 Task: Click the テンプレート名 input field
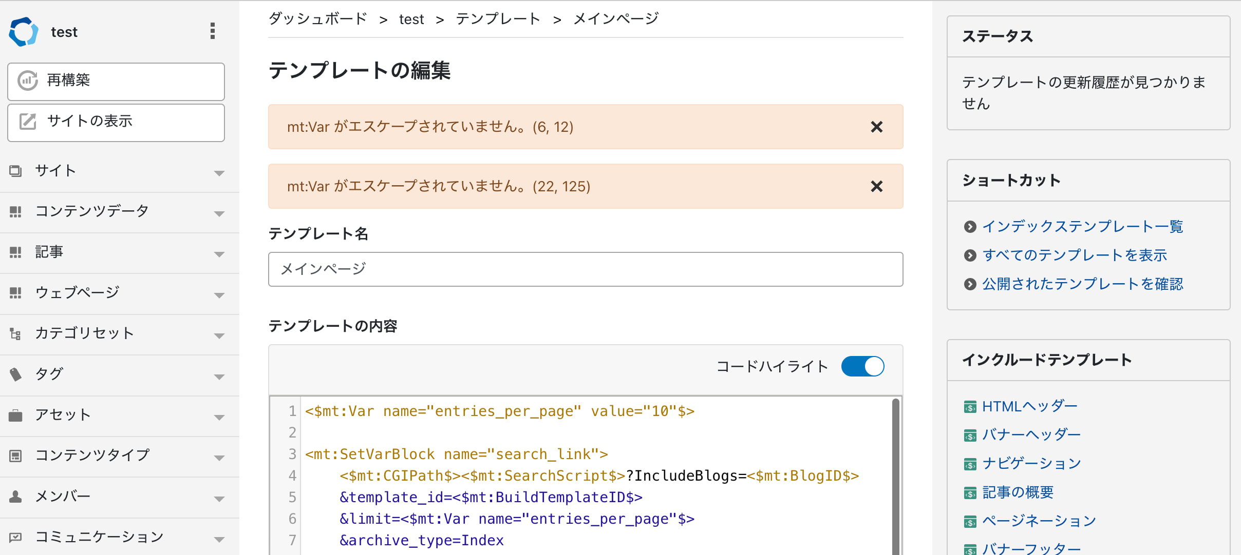(585, 269)
